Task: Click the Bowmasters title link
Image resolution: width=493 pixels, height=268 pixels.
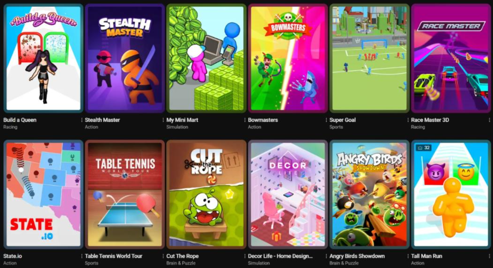Action: [263, 120]
